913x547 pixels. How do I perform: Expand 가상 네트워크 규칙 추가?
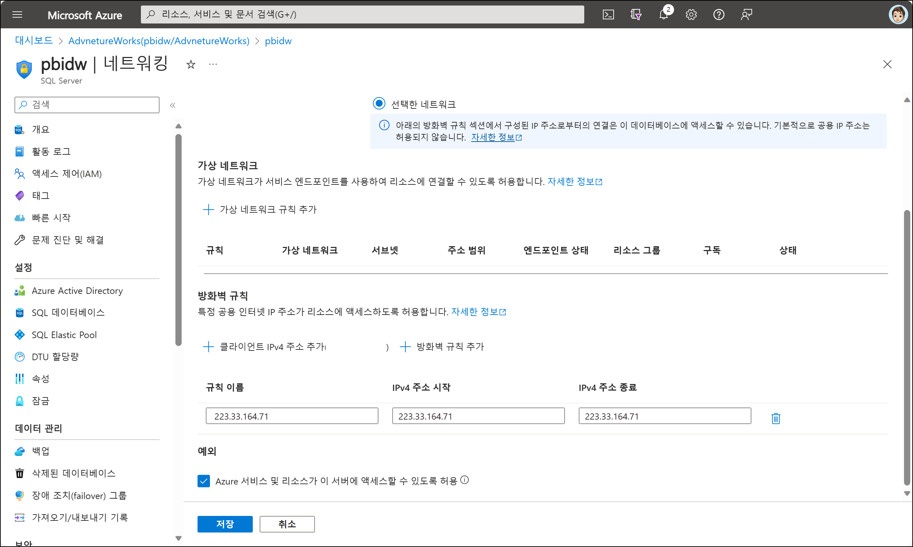260,209
